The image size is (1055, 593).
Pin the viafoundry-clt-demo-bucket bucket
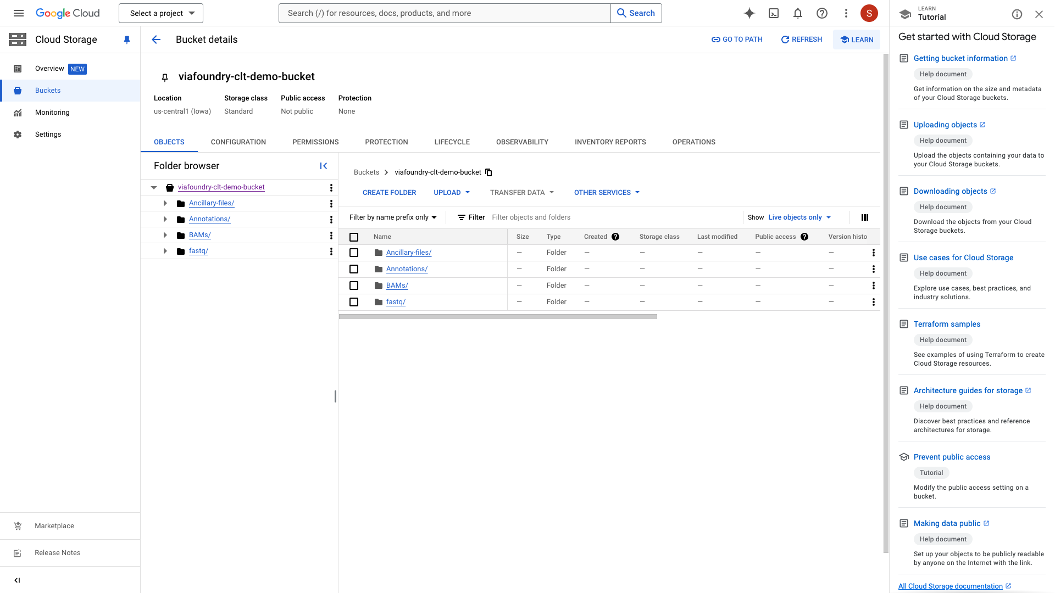164,77
